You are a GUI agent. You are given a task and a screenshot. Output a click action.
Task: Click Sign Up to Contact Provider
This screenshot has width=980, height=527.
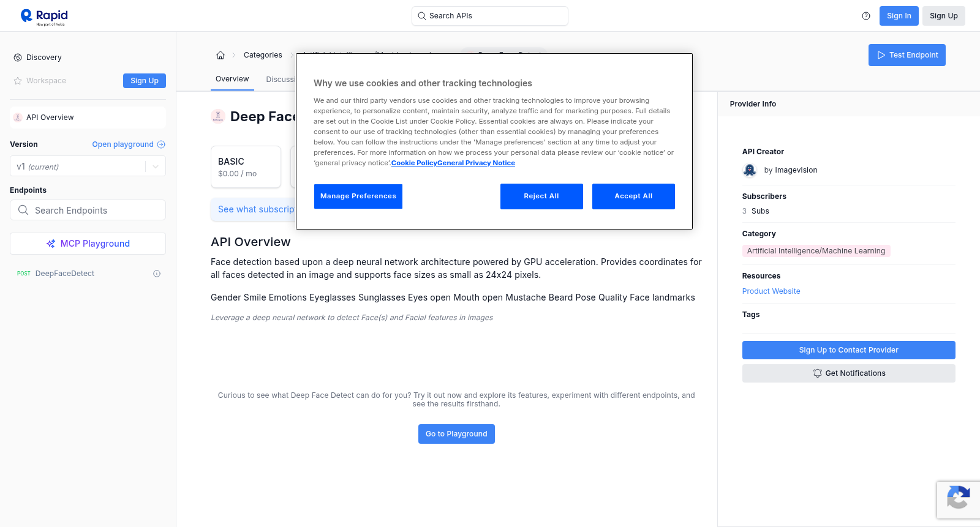point(849,350)
